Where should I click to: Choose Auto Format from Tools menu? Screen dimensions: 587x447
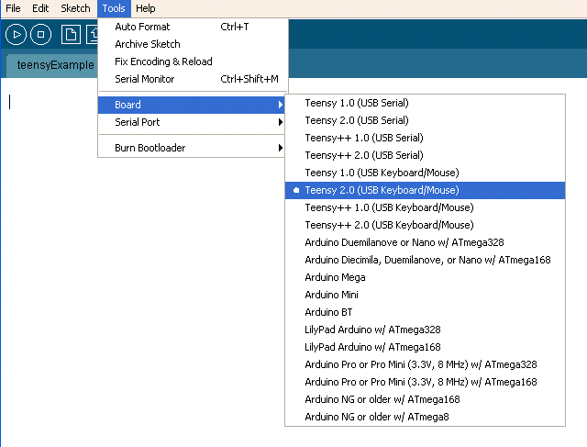tap(192, 27)
